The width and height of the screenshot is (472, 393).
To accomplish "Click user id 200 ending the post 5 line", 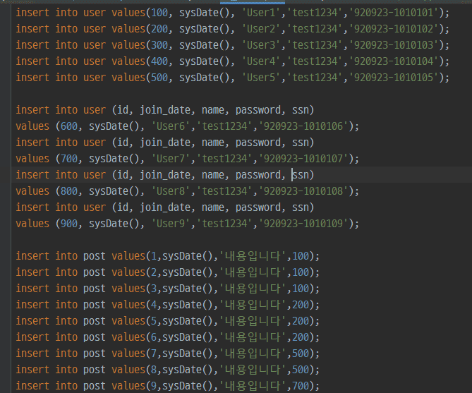I will (301, 321).
